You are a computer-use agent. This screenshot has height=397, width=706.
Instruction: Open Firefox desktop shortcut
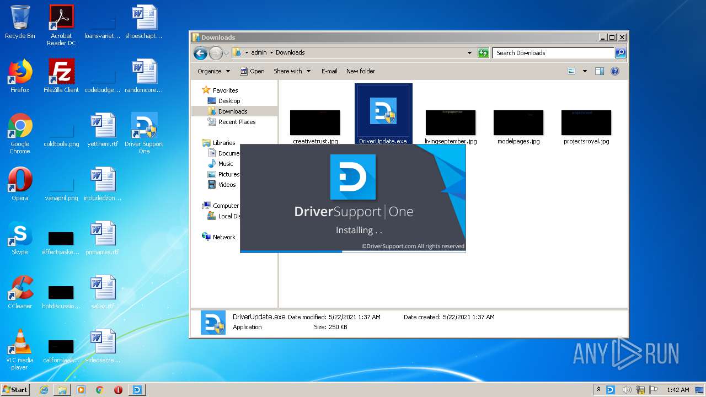coord(20,76)
